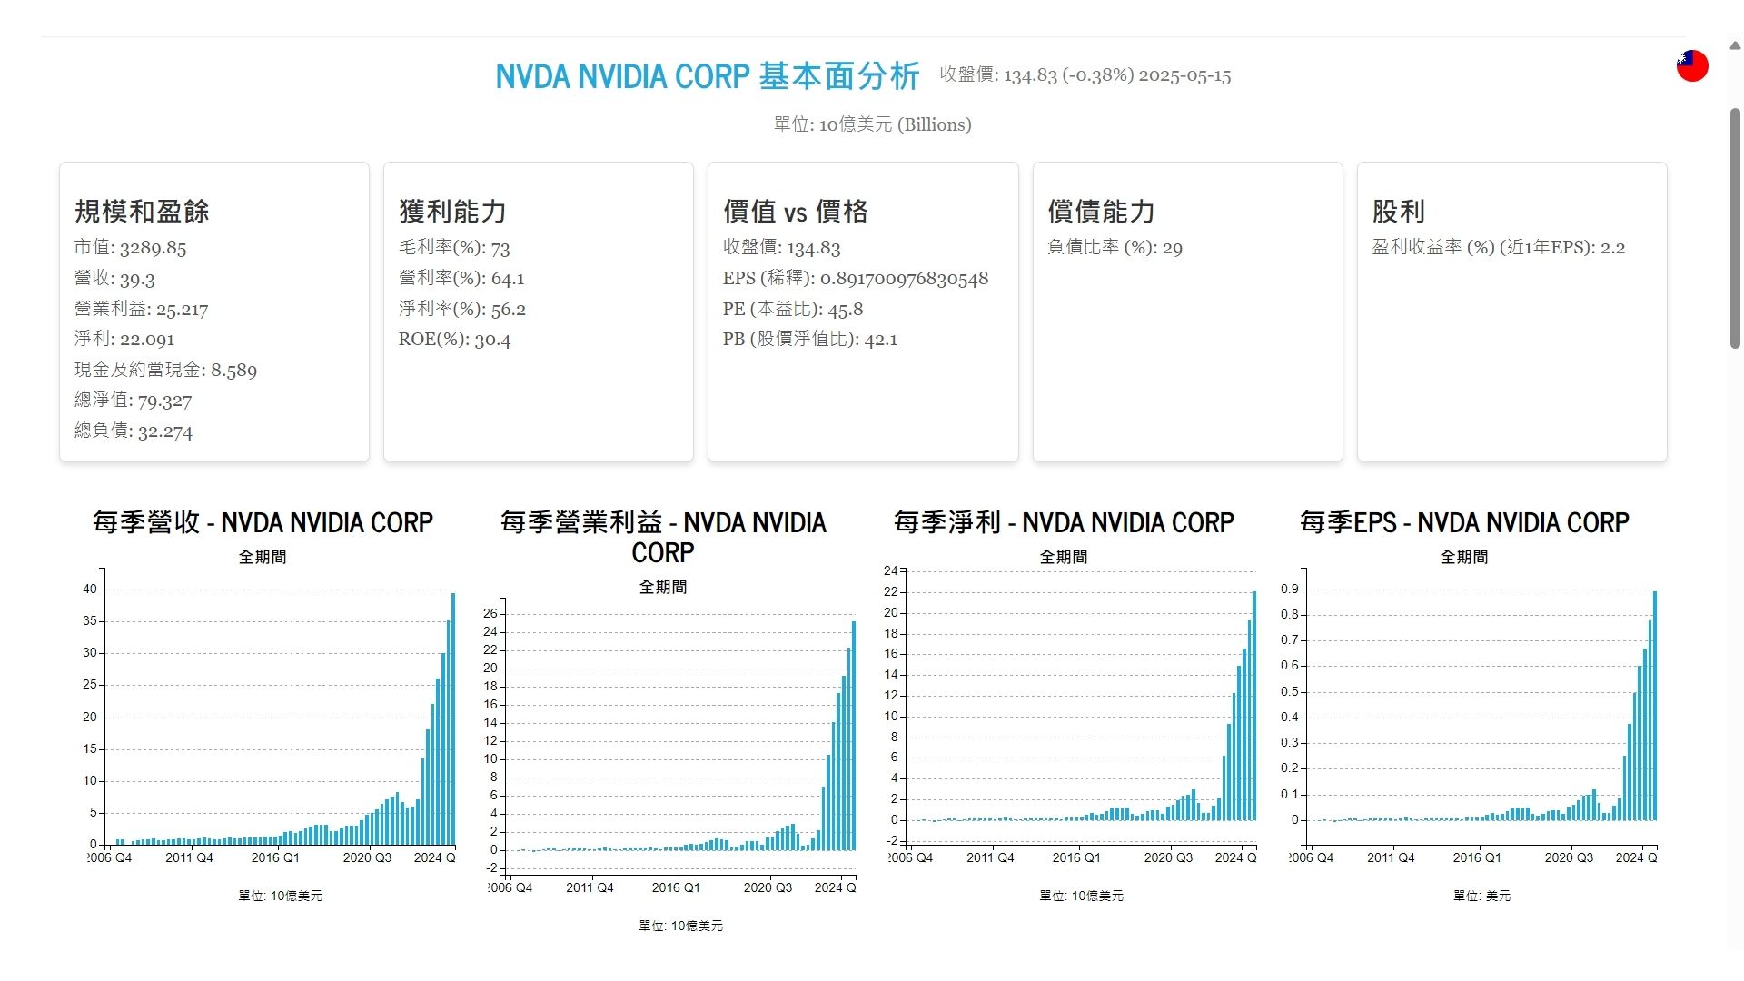1744x981 pixels.
Task: Click the 每季EPS chart title
Action: pyautogui.click(x=1463, y=522)
